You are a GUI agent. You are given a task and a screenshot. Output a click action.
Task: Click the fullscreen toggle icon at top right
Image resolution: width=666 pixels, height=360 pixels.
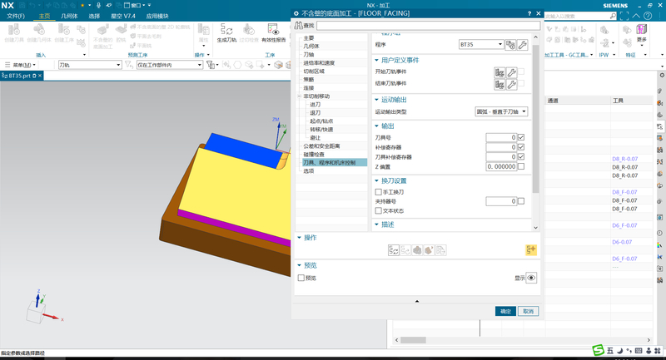pos(624,16)
